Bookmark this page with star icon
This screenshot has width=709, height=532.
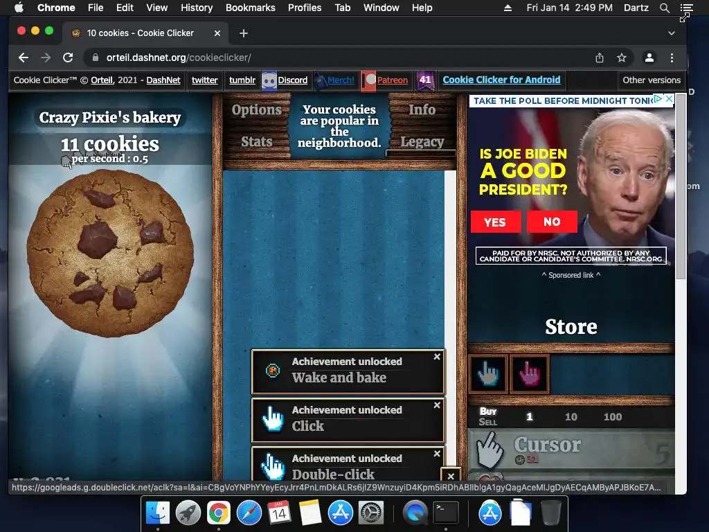pyautogui.click(x=622, y=57)
